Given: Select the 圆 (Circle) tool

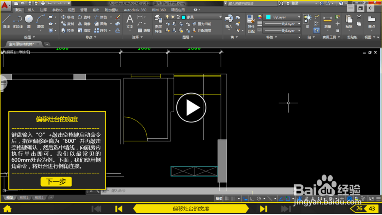Looking at the screenshot, I should pos(29,21).
